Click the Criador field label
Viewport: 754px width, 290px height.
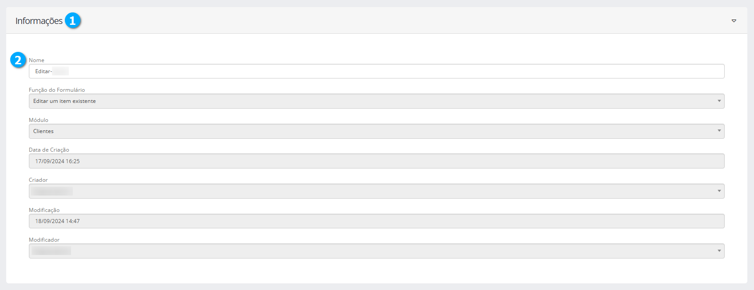tap(38, 180)
